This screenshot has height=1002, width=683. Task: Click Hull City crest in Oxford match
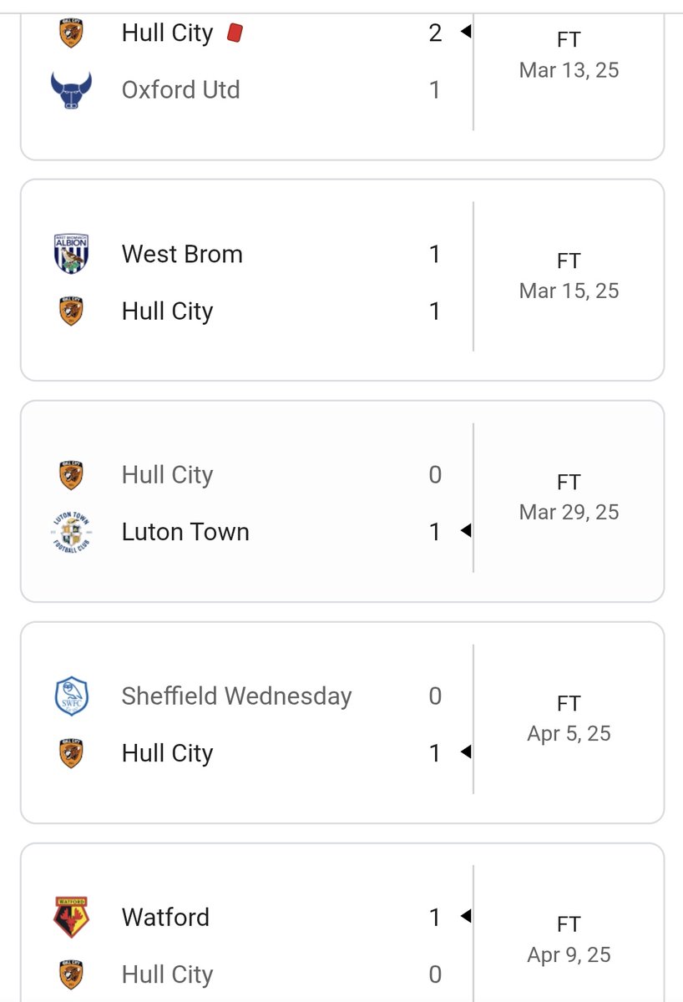click(x=71, y=33)
